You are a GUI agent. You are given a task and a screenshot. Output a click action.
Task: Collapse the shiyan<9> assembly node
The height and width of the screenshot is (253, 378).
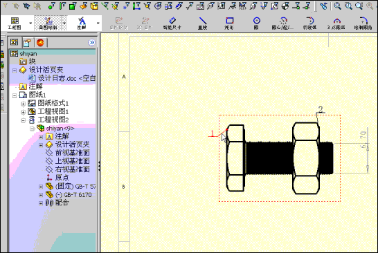32,129
